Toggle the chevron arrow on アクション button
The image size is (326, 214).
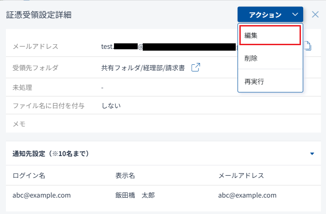point(295,15)
